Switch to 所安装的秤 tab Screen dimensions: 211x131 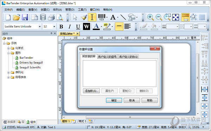tap(89, 56)
